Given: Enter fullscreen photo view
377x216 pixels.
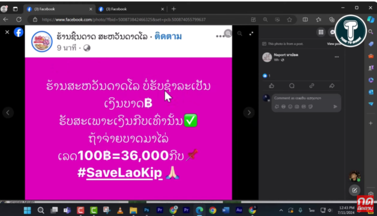Looking at the screenshot, I should tap(252, 33).
